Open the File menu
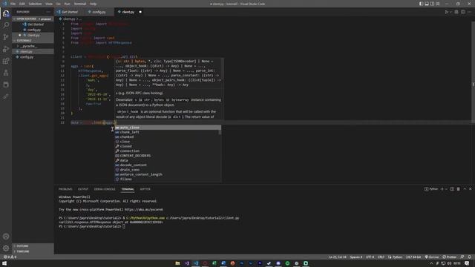 point(13,4)
